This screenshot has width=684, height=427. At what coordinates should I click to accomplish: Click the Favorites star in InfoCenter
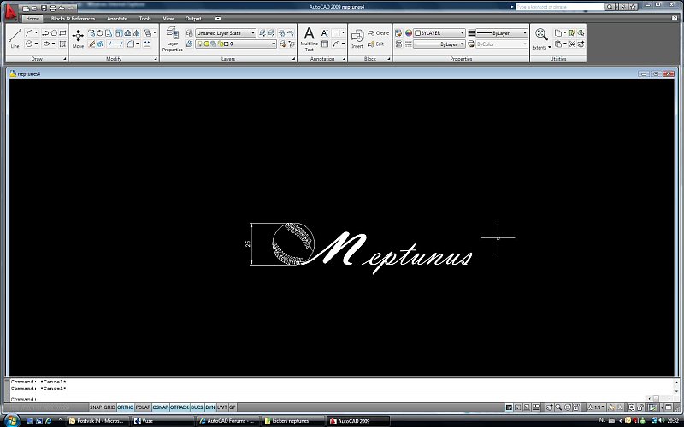[x=633, y=7]
